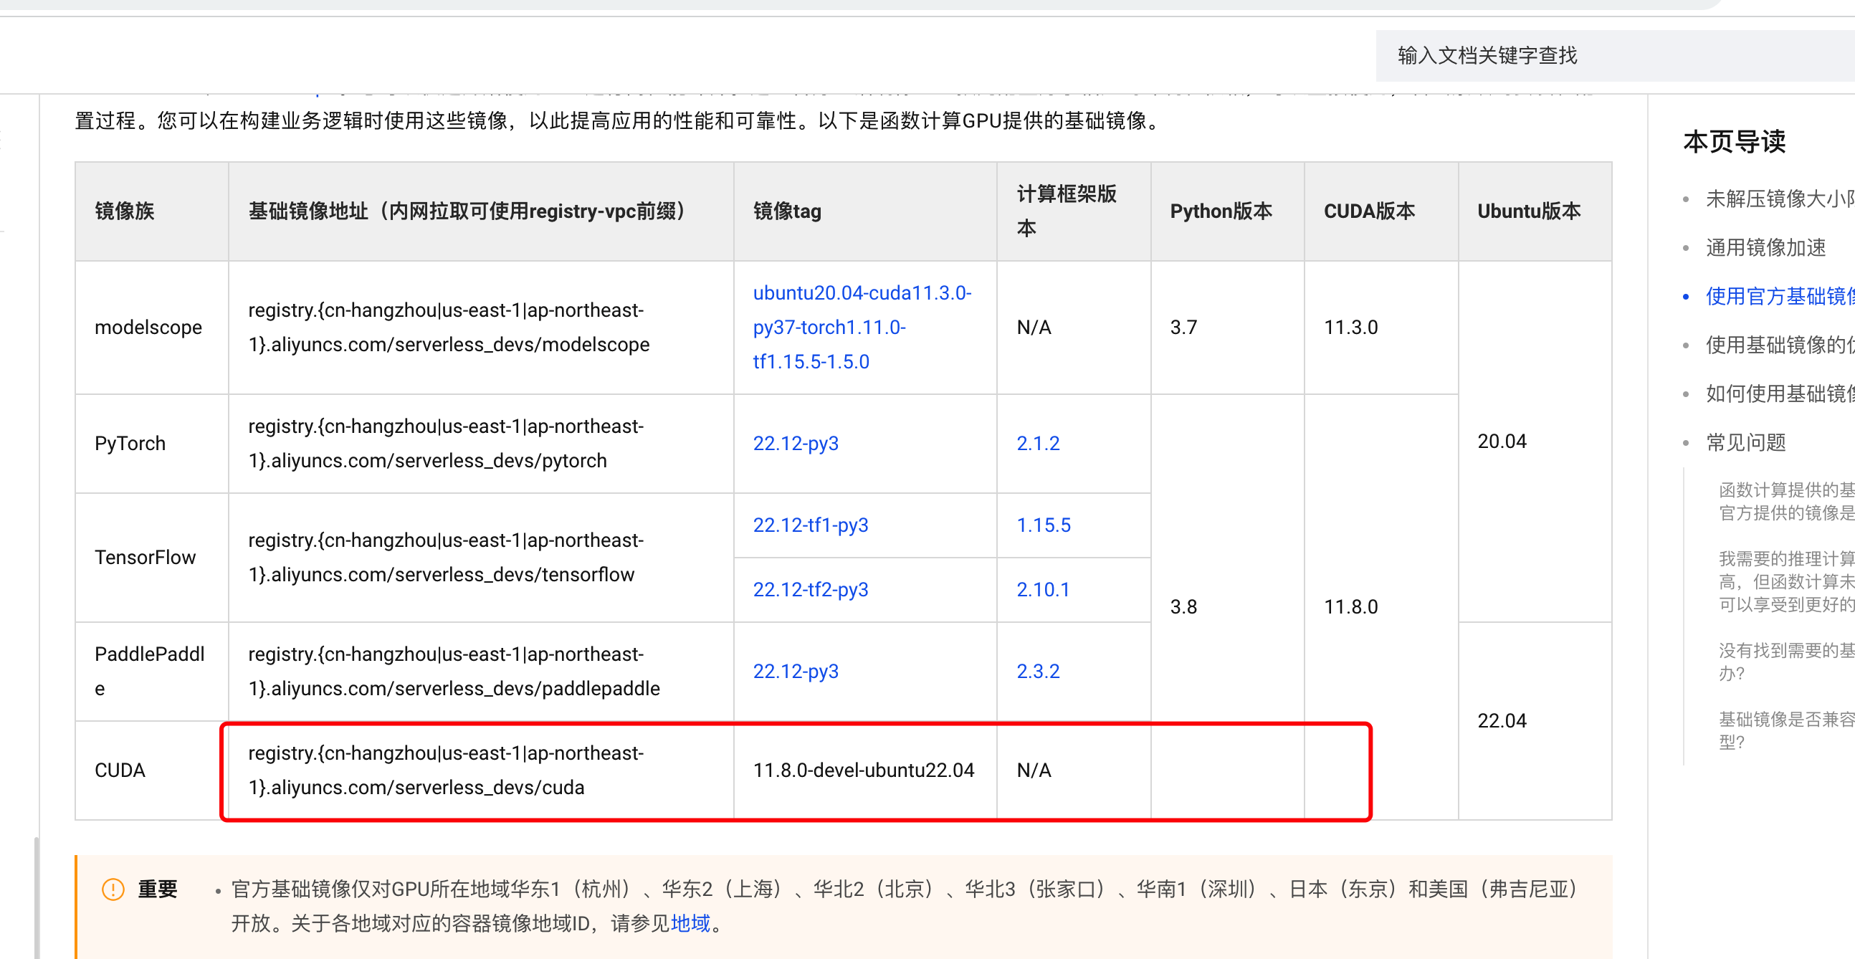Click the PaddlePaddle image family cell
The height and width of the screenshot is (959, 1855).
click(x=152, y=671)
